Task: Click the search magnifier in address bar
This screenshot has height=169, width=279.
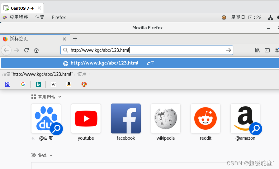Action: tap(66, 50)
